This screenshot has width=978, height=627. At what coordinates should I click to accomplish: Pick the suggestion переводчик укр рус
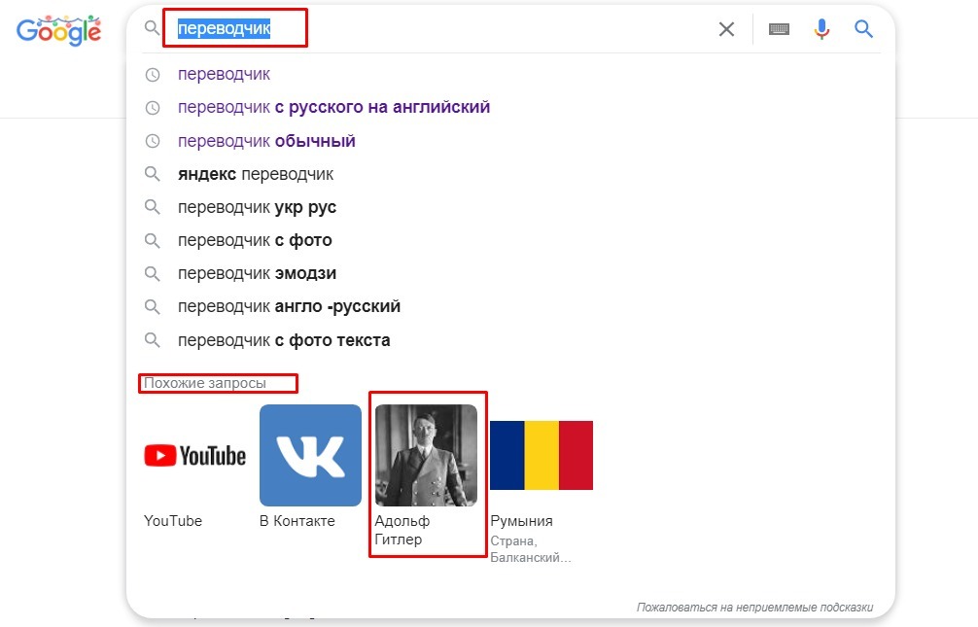[257, 207]
